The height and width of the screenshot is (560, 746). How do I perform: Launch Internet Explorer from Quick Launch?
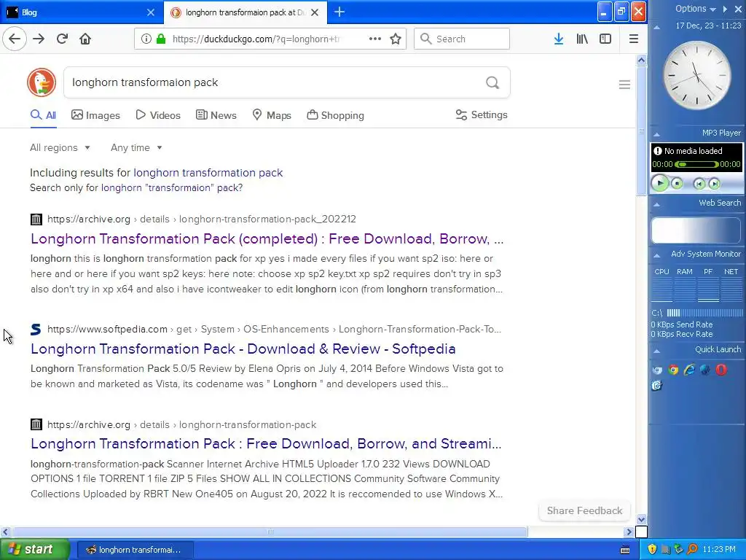[x=689, y=370]
